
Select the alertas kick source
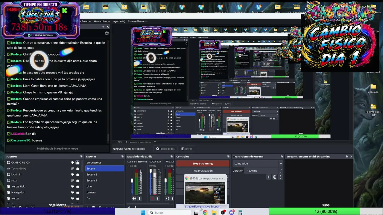coord(18,186)
